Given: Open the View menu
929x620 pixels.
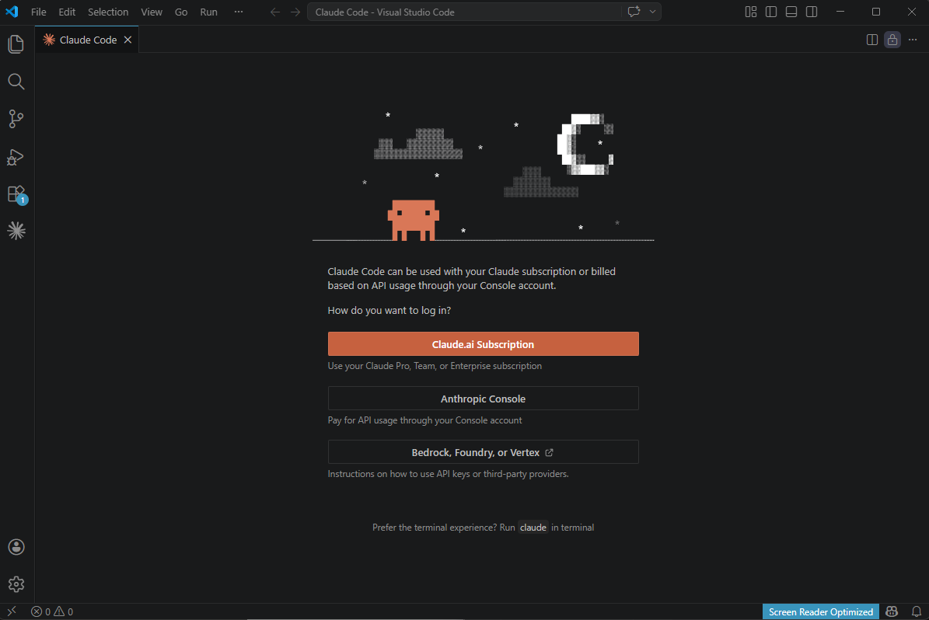Looking at the screenshot, I should click(152, 12).
